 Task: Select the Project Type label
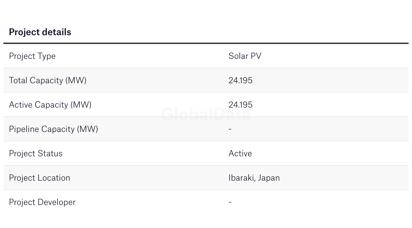point(32,56)
